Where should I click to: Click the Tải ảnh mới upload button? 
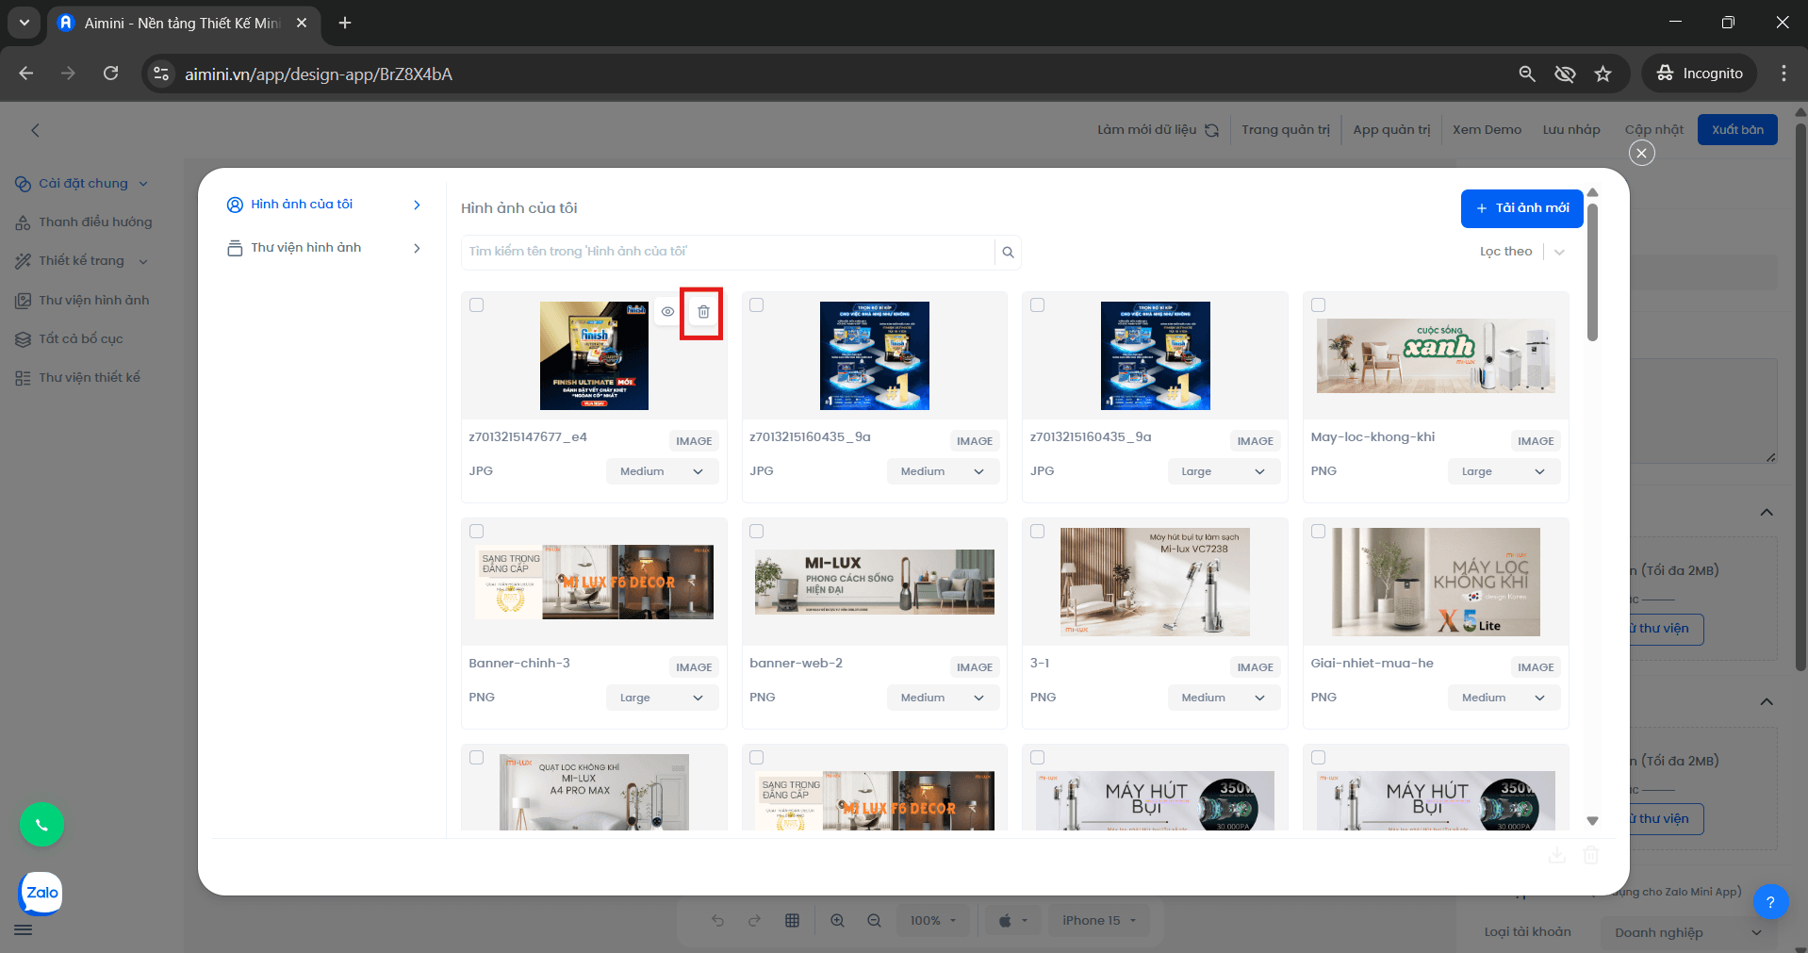1521,208
